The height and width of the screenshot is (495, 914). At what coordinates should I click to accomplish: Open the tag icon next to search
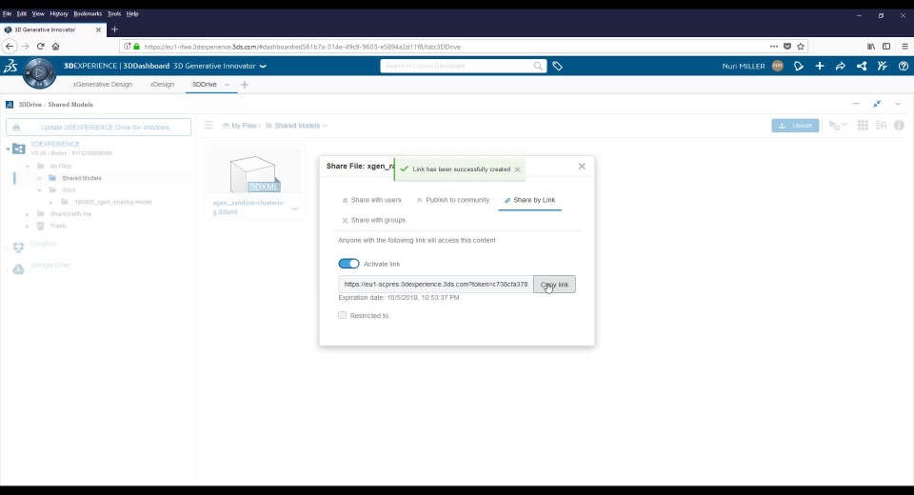pyautogui.click(x=557, y=66)
